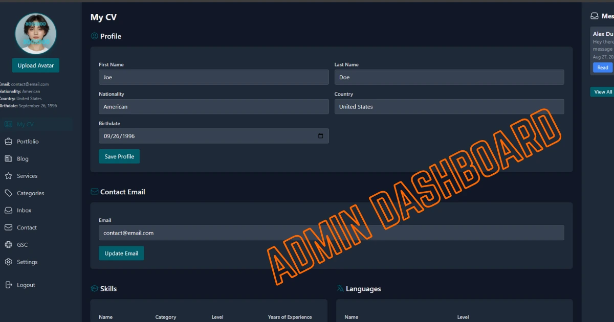Click the Logout arrow icon

pyautogui.click(x=8, y=285)
